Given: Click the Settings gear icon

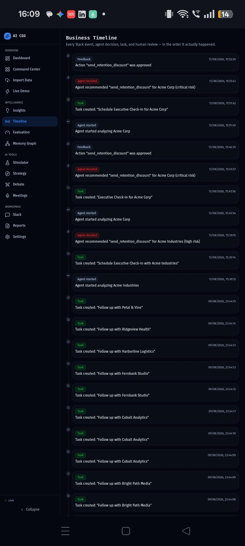Looking at the screenshot, I should point(7,237).
